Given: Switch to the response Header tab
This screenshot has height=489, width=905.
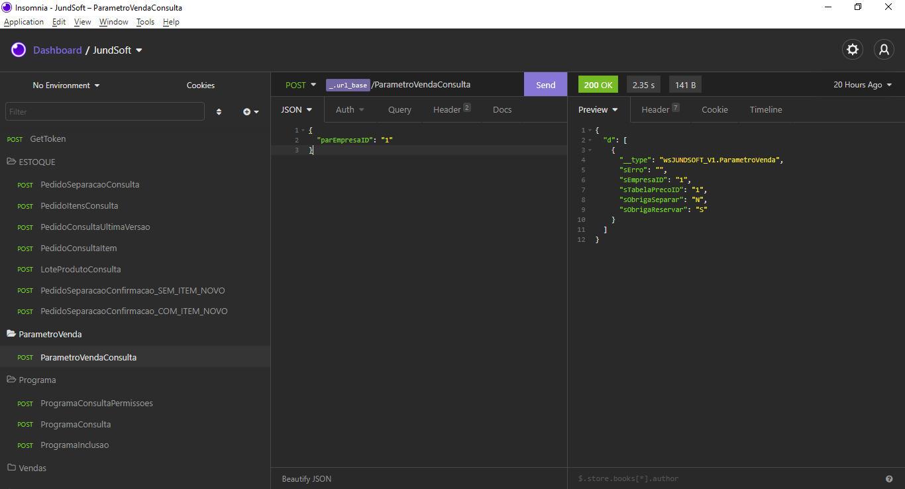Looking at the screenshot, I should tap(661, 110).
